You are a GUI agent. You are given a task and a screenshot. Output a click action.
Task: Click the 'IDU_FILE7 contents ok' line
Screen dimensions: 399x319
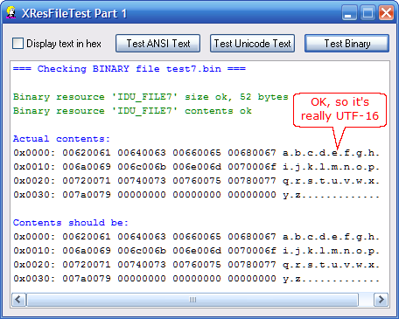pos(132,111)
